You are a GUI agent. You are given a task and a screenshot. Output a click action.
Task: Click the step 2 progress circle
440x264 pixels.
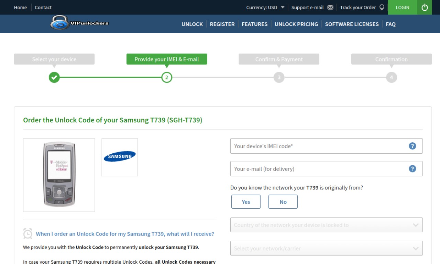167,77
